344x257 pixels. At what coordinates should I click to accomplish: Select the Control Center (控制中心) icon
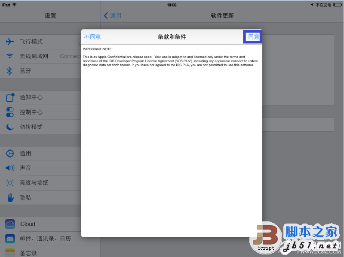click(x=9, y=112)
